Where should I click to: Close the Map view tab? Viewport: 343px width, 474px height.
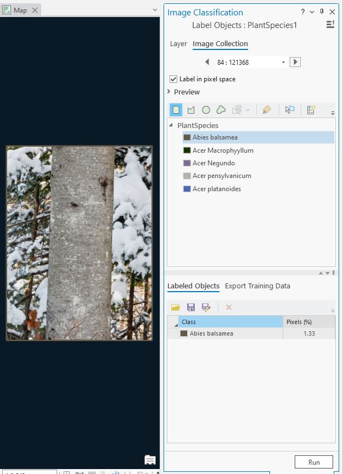pyautogui.click(x=35, y=10)
